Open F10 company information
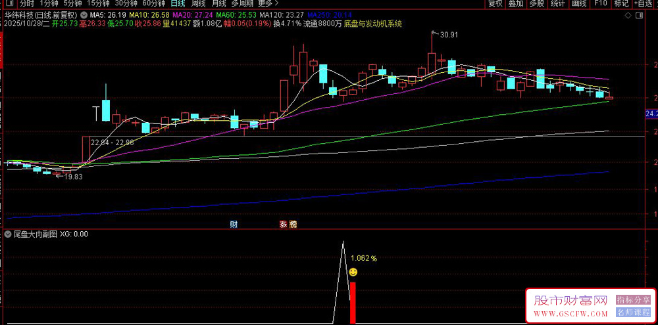Screen dimensions: 658x325 coord(601,3)
